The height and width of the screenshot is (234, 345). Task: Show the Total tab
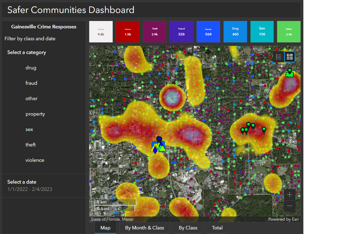click(217, 228)
